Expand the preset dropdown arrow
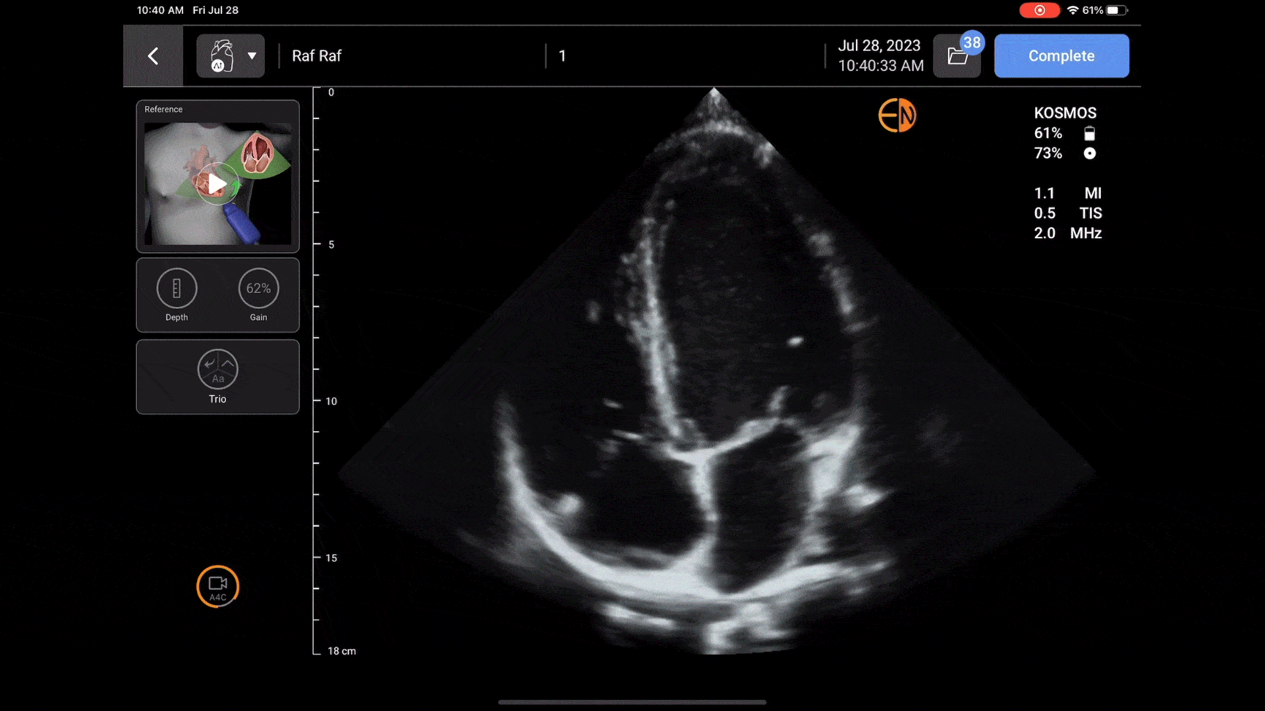 coord(252,56)
